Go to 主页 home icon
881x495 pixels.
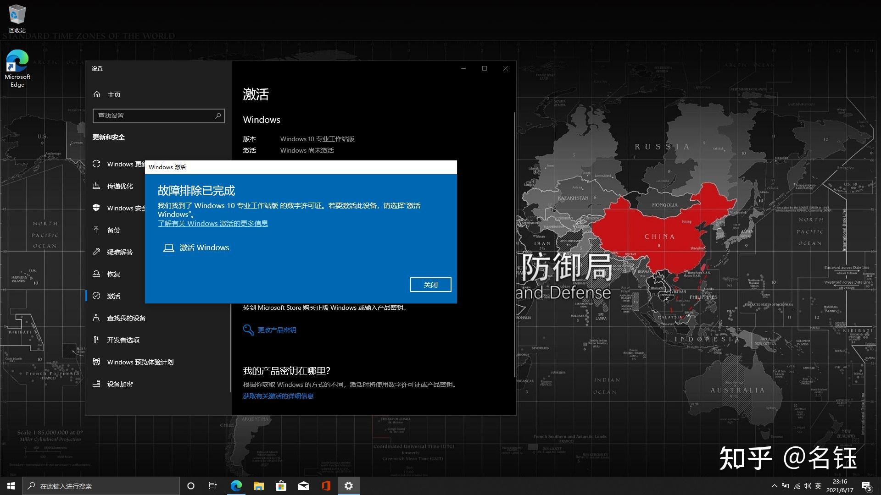(97, 94)
